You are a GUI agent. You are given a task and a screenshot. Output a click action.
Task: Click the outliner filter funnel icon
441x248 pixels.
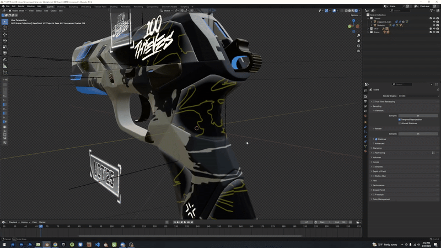click(x=432, y=10)
